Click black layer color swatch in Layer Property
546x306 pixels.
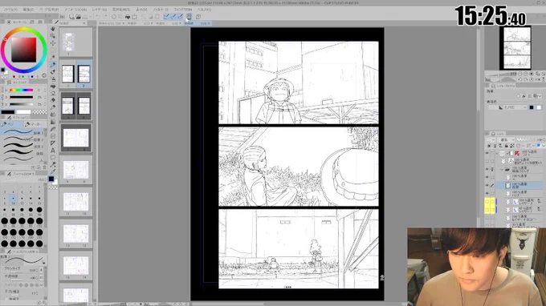(532, 107)
